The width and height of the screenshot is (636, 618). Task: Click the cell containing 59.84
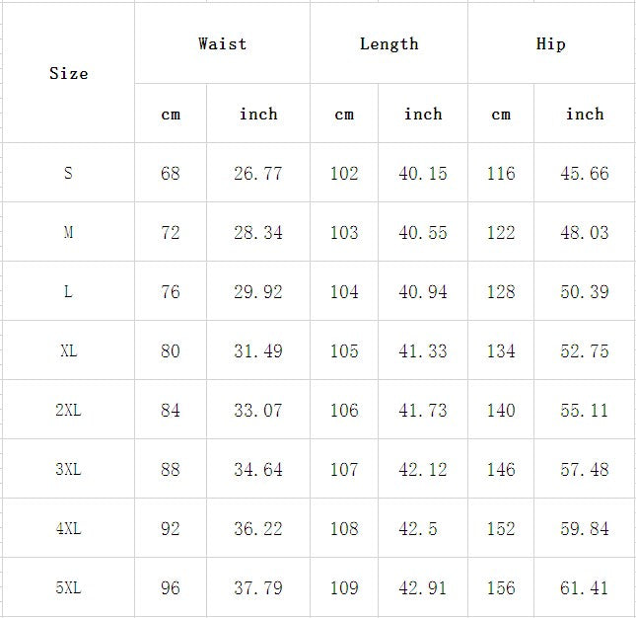585,528
